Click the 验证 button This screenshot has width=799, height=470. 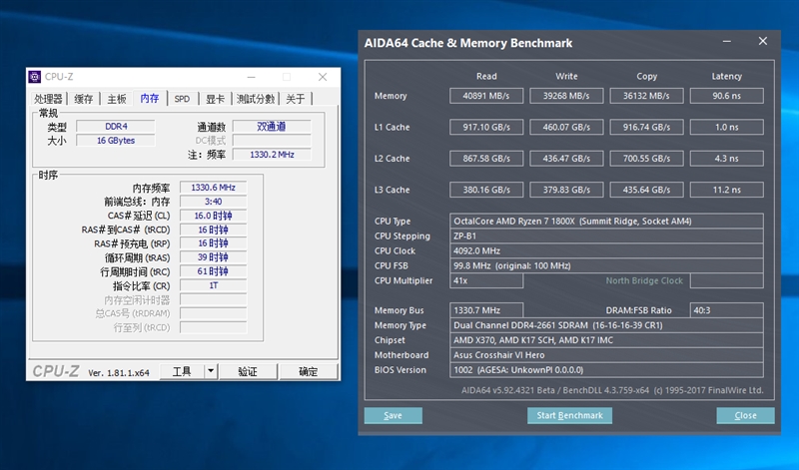(x=248, y=372)
